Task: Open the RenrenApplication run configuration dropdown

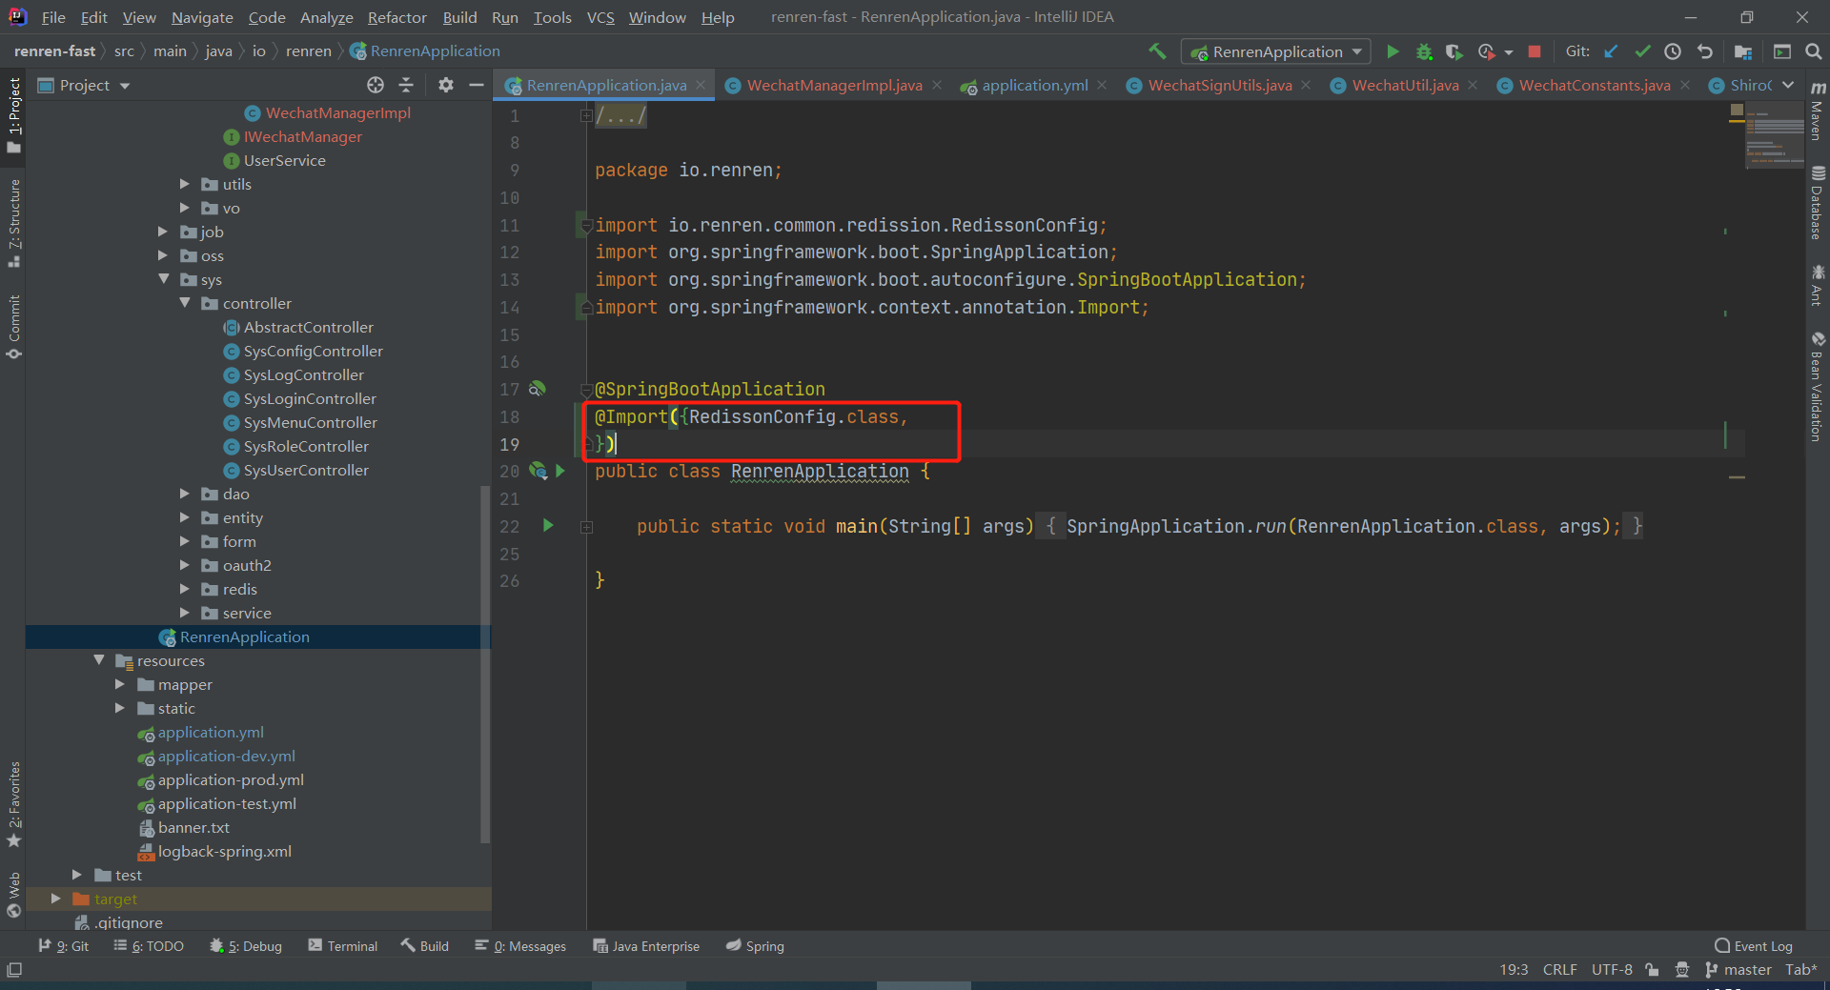Action: (1275, 51)
